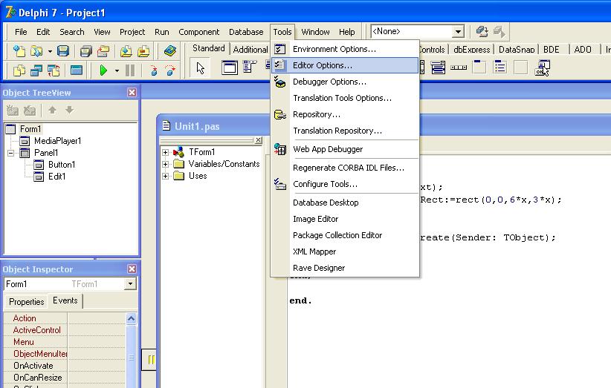This screenshot has width=611, height=388.
Task: Collapse the Panel1 node in Object TreeView
Action: coord(10,153)
